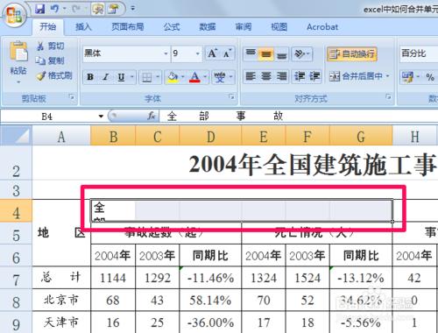Click the 剪切 (Cut) button

[50, 46]
